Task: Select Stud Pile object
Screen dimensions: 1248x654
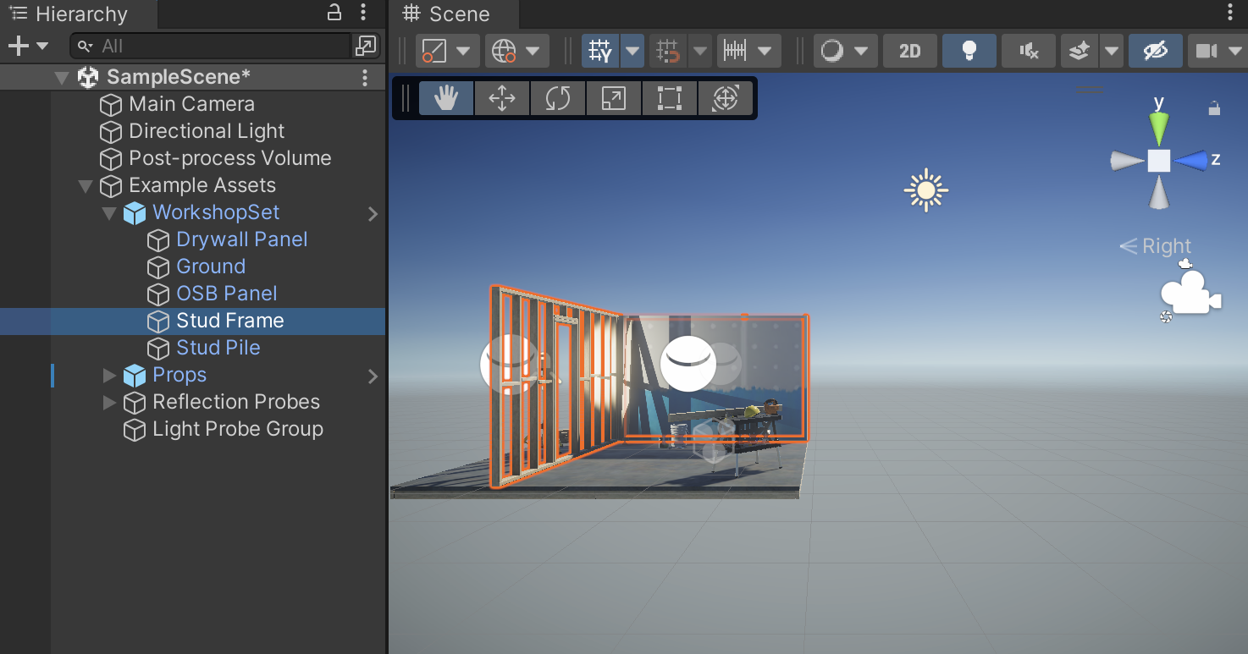Action: coord(218,348)
